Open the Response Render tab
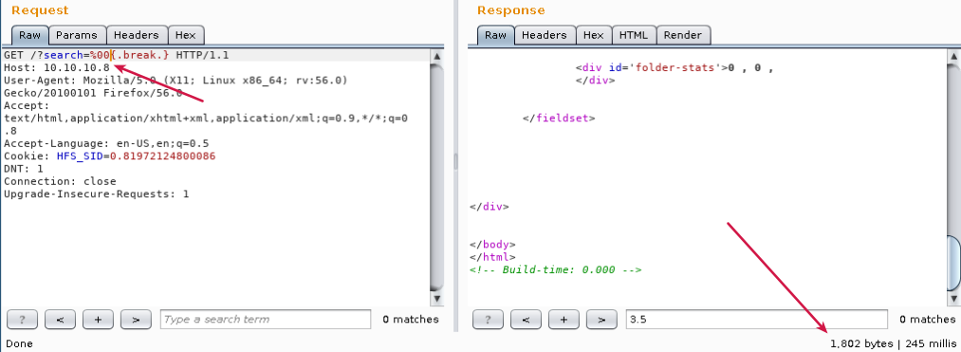Screen dimensions: 961x352 683,35
